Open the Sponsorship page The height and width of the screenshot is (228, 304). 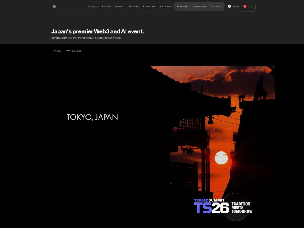pyautogui.click(x=199, y=6)
